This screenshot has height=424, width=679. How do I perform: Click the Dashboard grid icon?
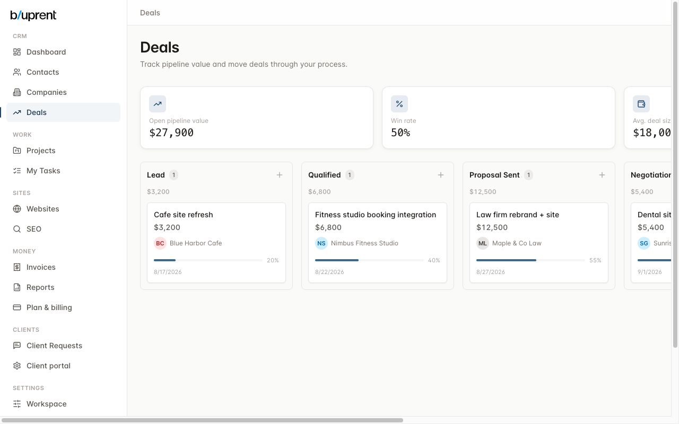(17, 52)
